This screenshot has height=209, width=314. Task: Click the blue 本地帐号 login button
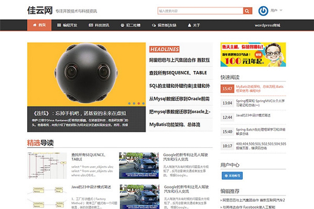coord(232,176)
